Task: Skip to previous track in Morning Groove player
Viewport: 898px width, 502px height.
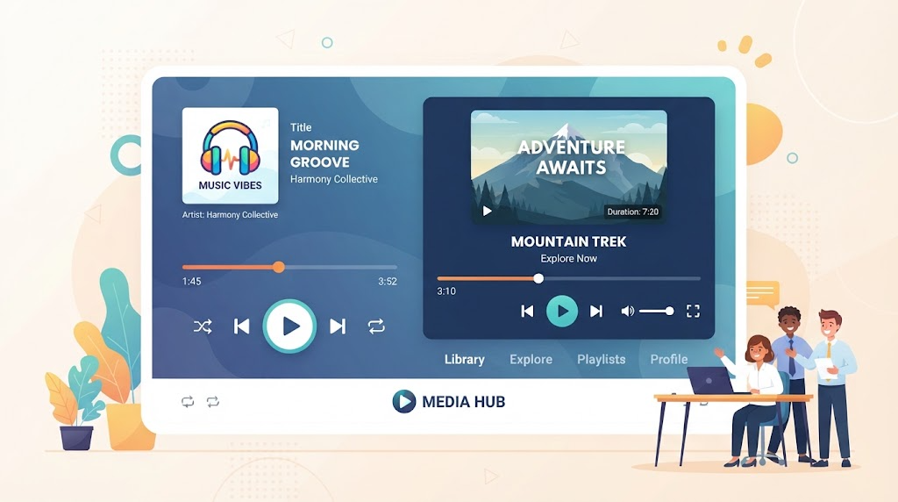Action: point(242,326)
